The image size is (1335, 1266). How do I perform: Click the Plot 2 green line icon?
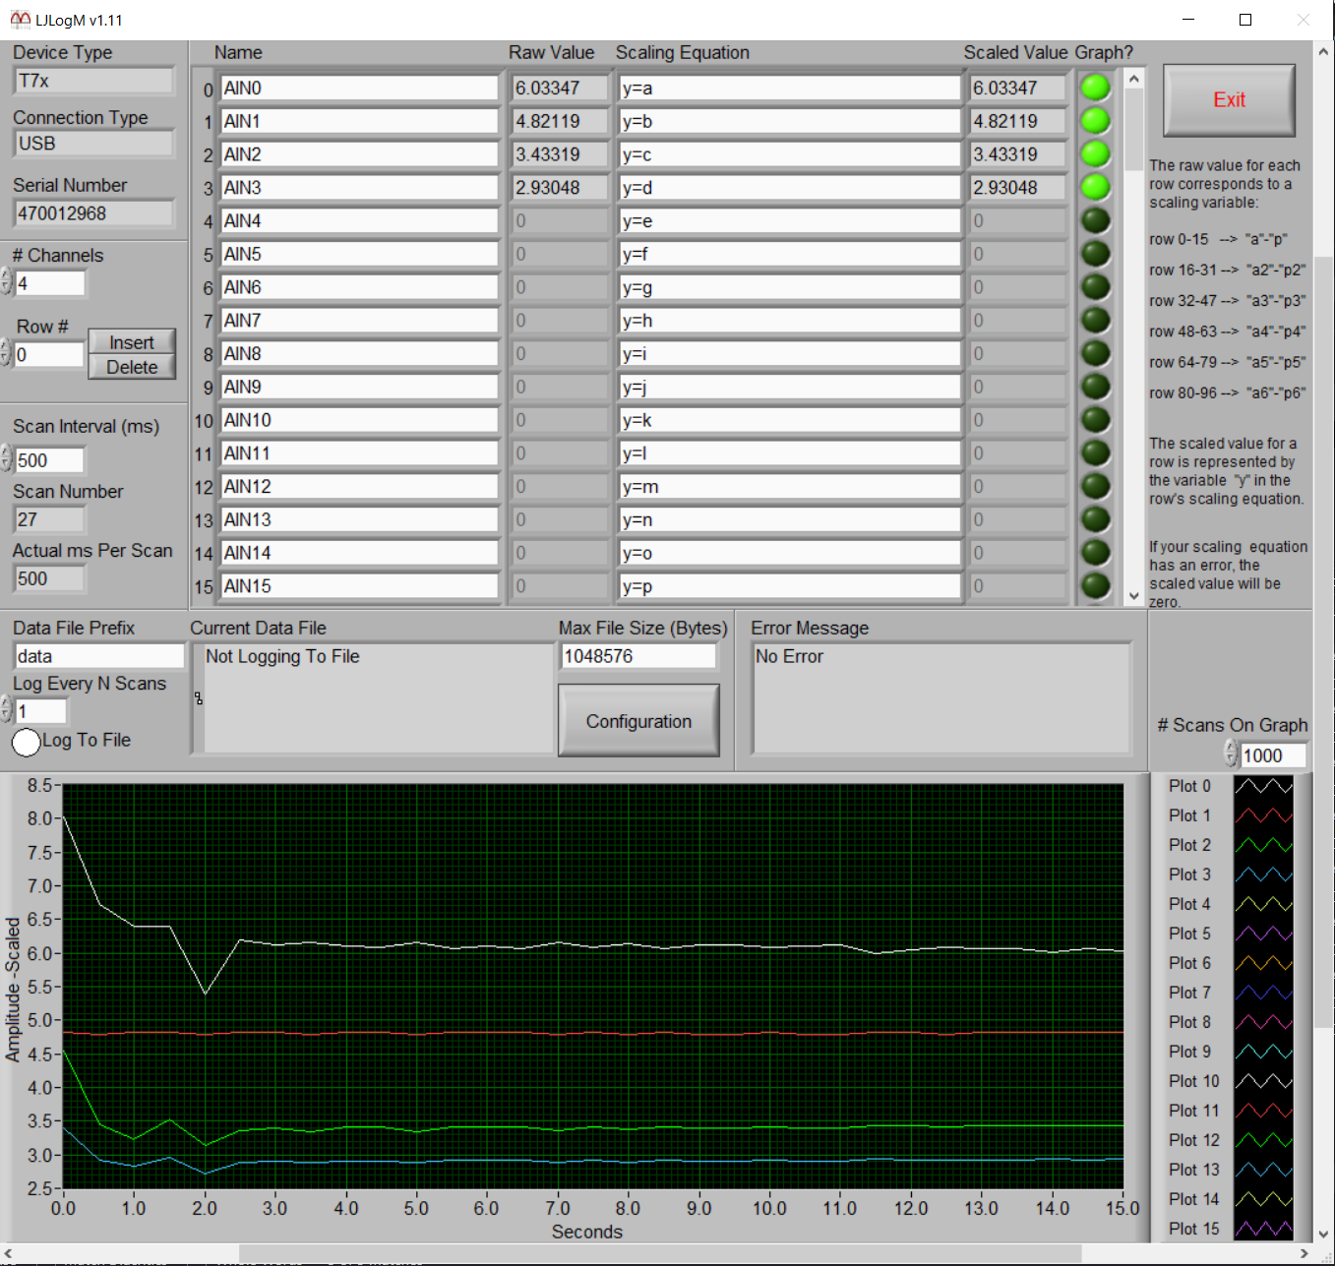[1263, 845]
